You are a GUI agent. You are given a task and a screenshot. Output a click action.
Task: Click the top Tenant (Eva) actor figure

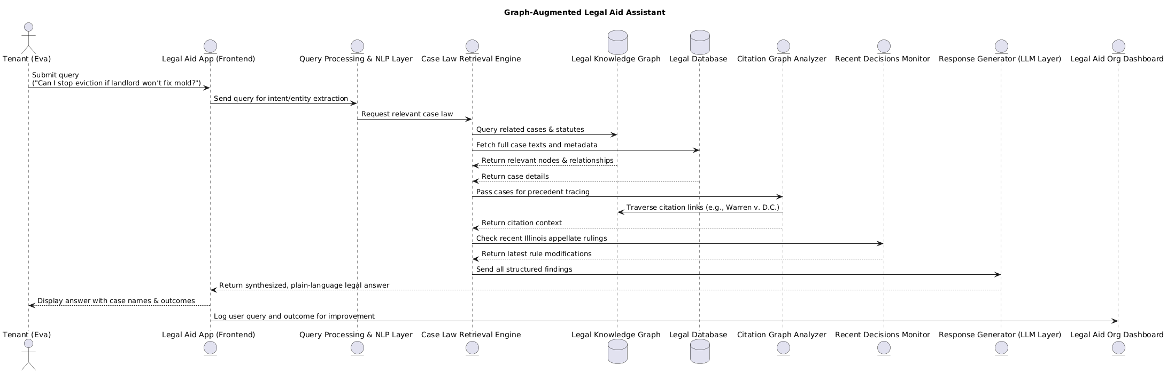(28, 37)
